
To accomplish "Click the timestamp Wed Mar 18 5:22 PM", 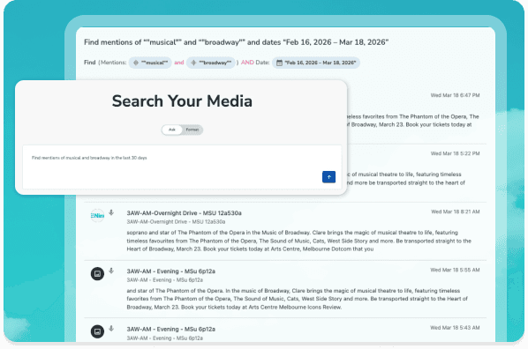I will tap(455, 153).
